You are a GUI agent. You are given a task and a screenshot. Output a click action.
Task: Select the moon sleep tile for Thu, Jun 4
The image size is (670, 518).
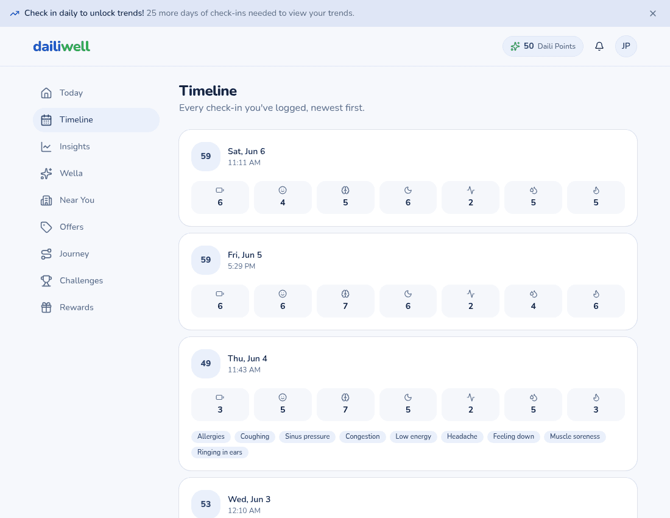coord(408,404)
